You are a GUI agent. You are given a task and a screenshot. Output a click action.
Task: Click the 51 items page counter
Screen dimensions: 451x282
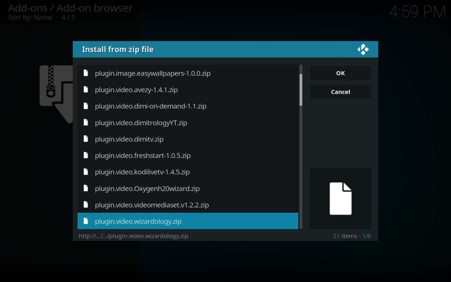tap(352, 236)
